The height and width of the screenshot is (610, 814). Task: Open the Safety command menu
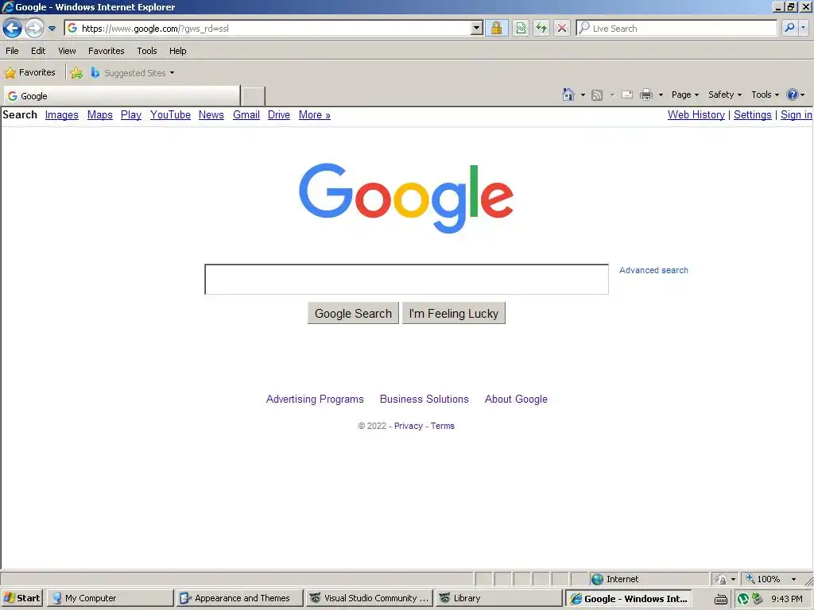point(725,95)
